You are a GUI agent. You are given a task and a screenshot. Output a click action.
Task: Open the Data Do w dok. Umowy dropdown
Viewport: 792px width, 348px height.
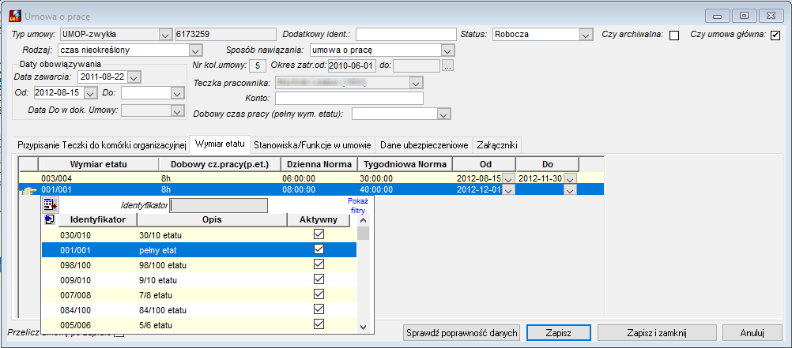click(177, 110)
